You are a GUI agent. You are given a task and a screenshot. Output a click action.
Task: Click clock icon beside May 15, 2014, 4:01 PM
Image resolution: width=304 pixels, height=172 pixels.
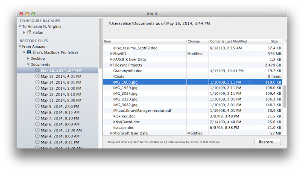[x=37, y=76]
